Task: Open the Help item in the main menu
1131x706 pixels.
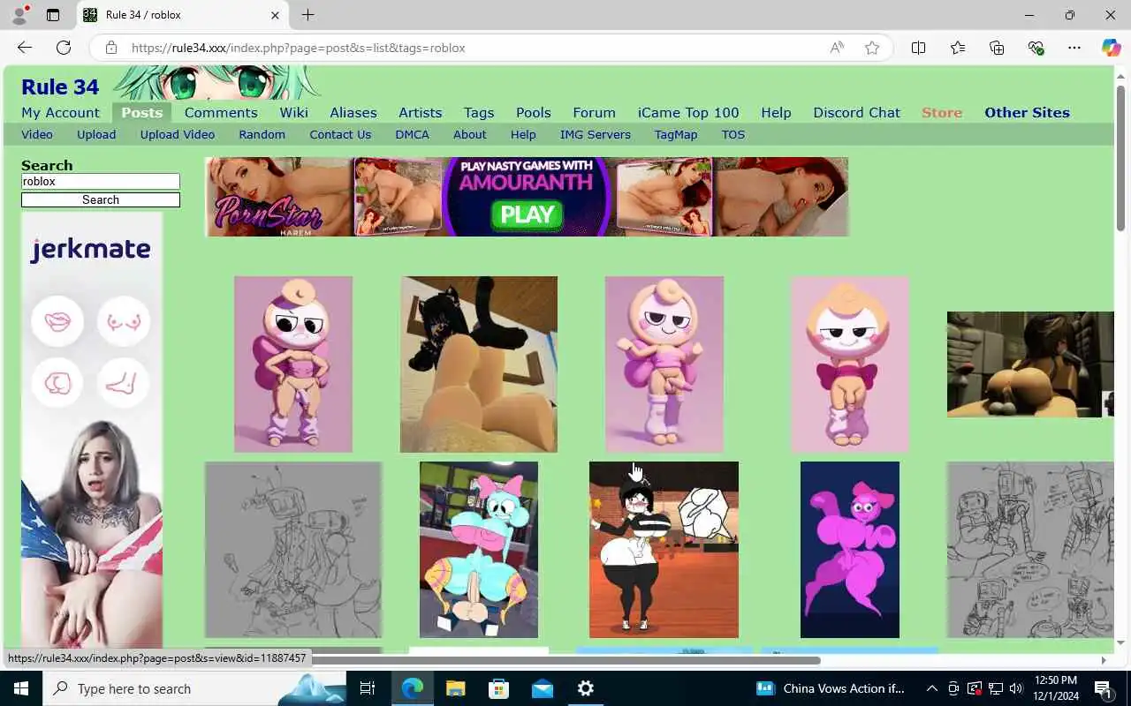Action: pyautogui.click(x=776, y=113)
